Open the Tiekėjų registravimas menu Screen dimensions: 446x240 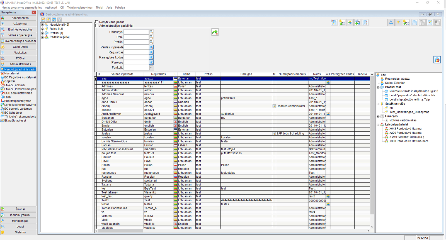[80, 8]
